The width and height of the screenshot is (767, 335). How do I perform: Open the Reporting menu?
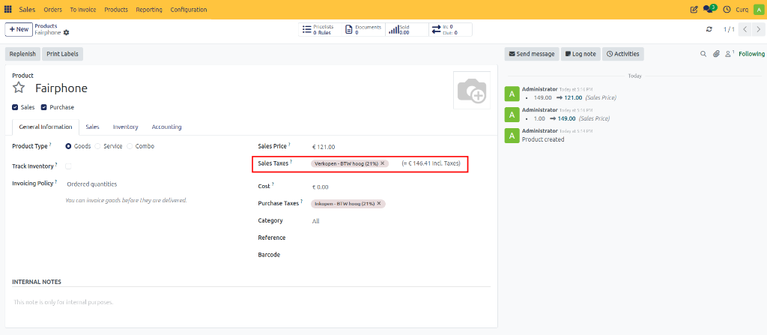[149, 9]
